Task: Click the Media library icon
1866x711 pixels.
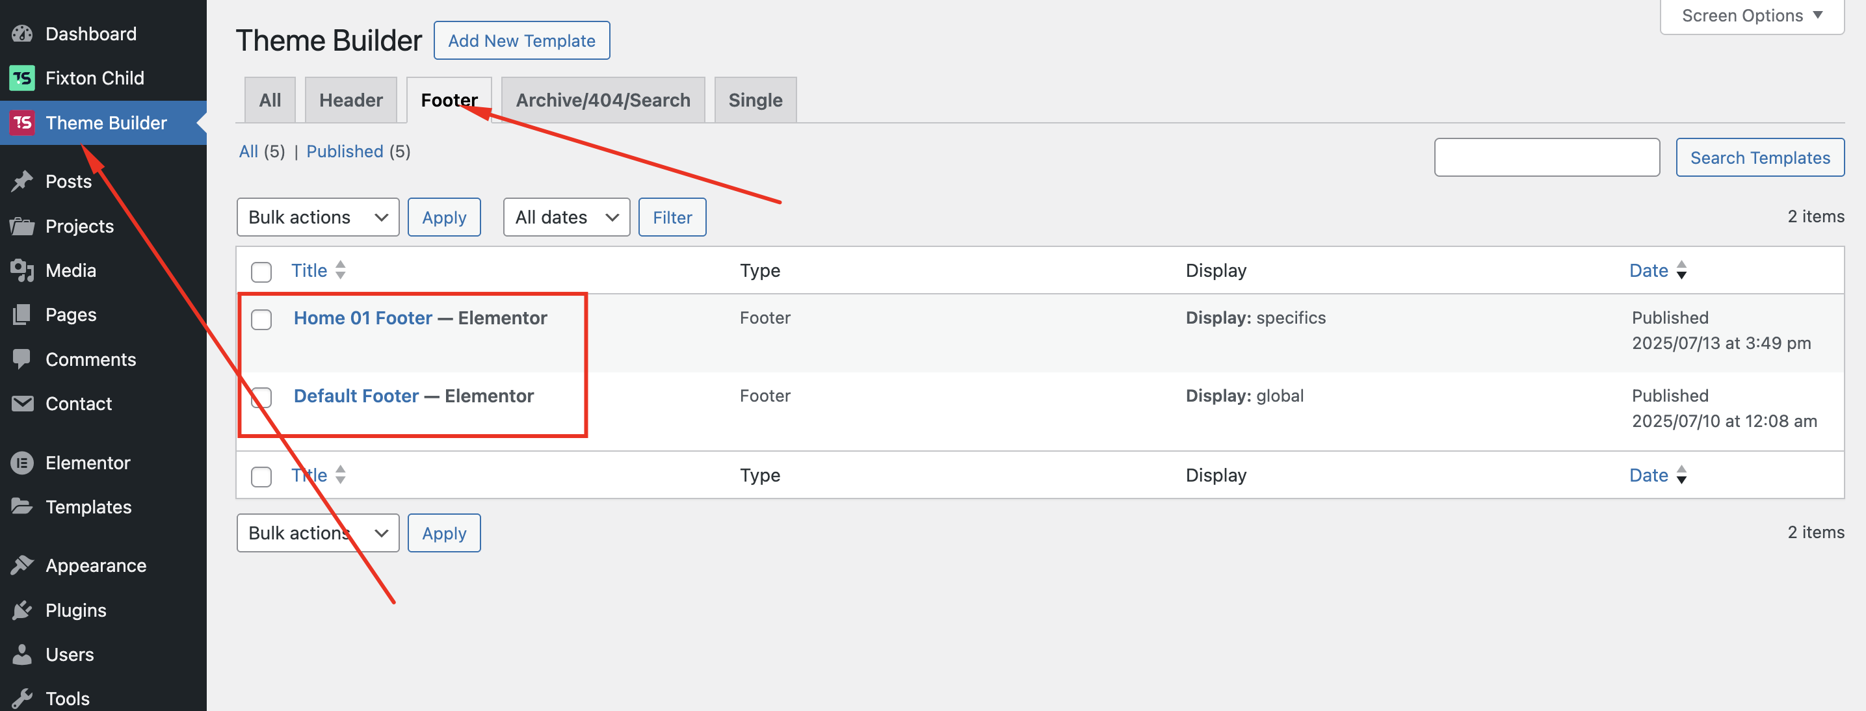Action: (x=23, y=270)
